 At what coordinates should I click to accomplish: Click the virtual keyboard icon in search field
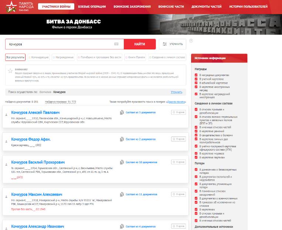[116, 44]
